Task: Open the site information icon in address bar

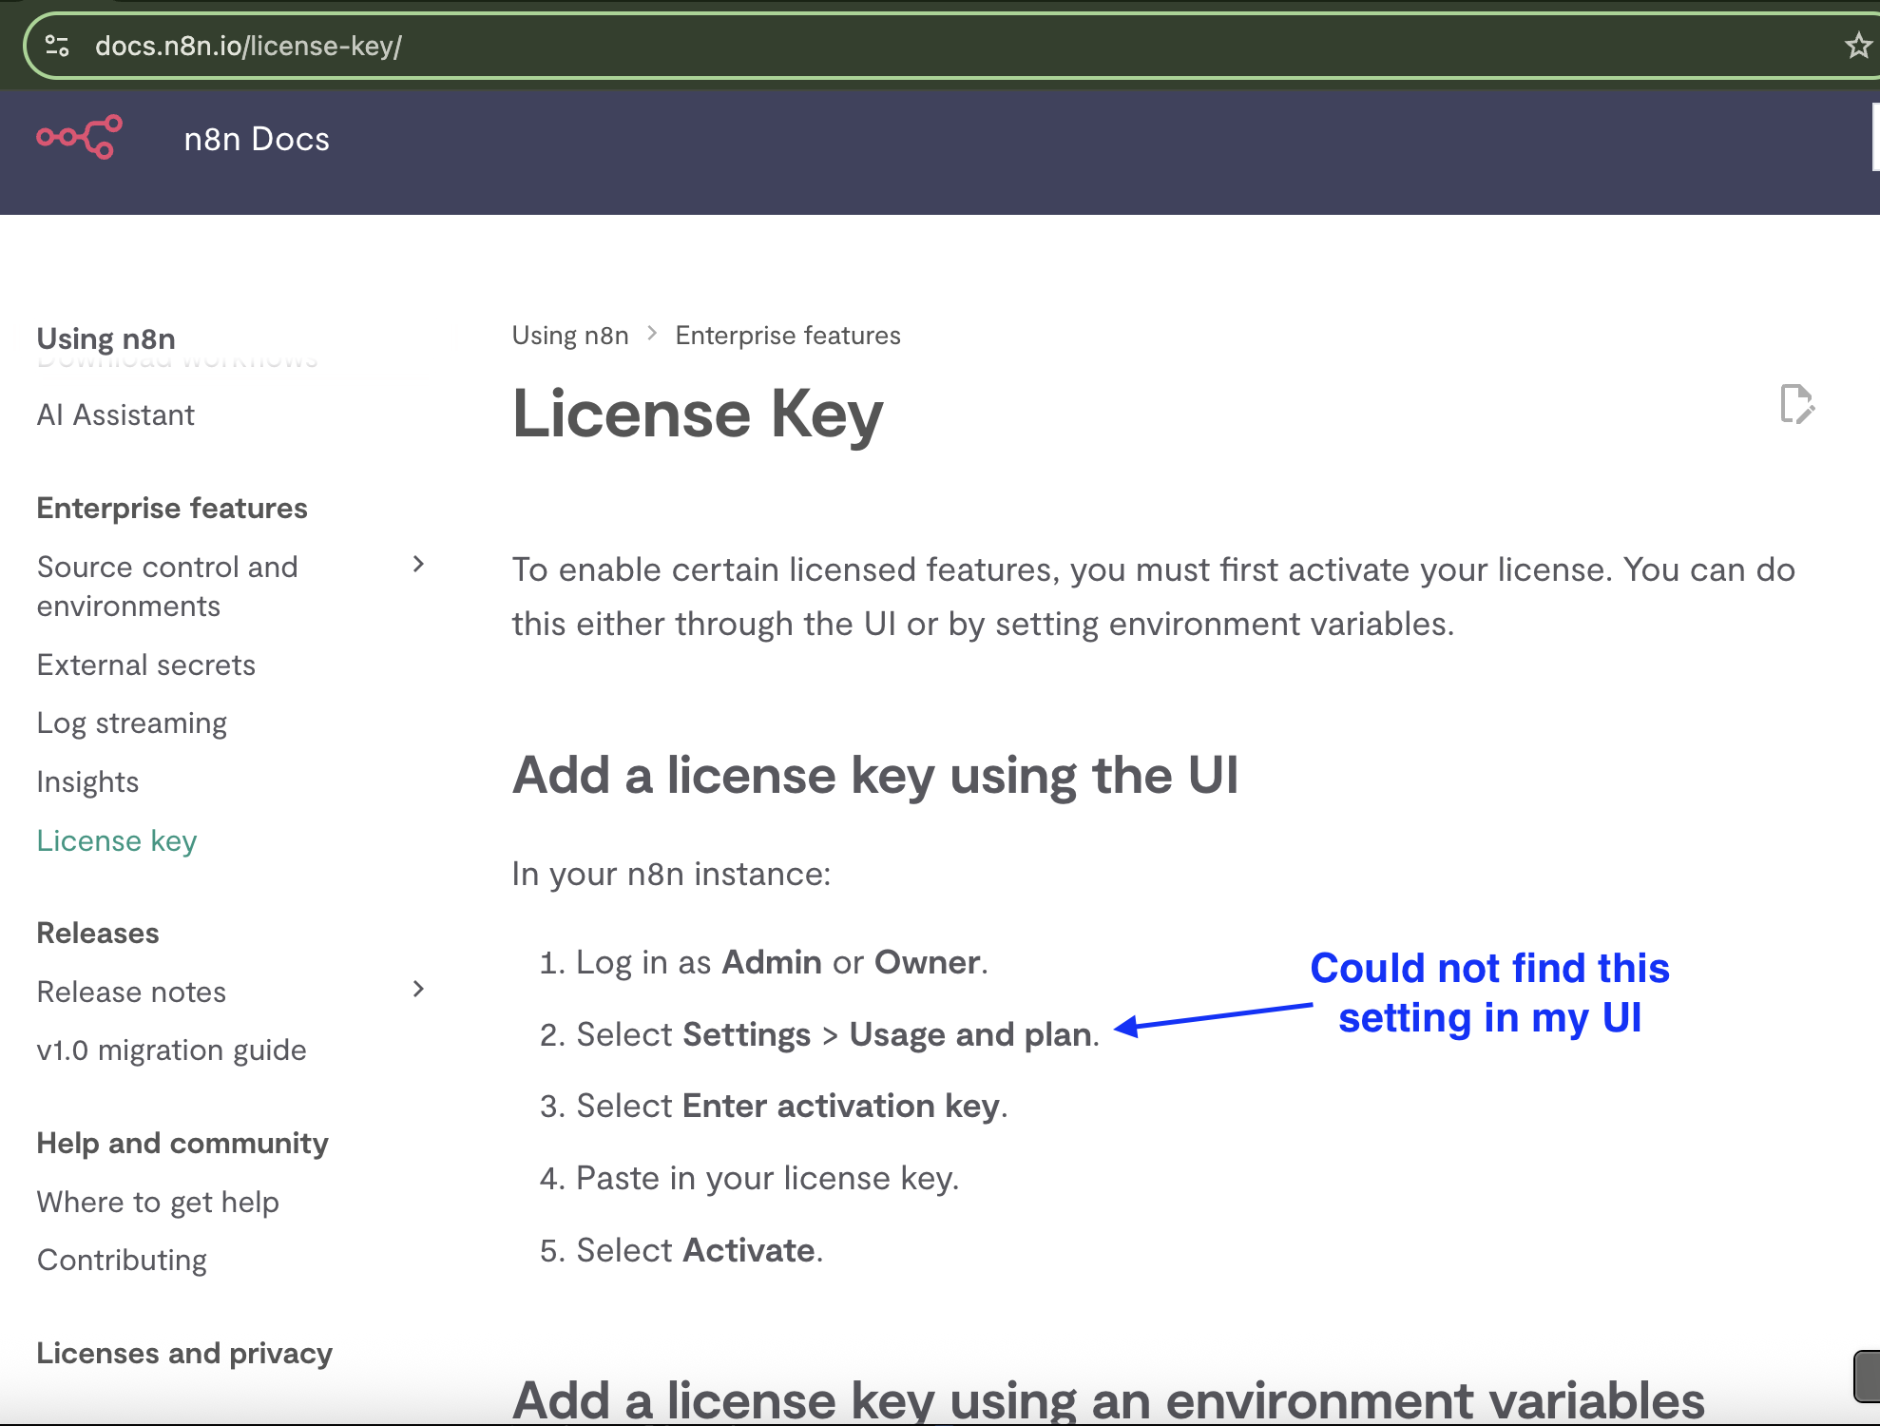Action: click(58, 46)
